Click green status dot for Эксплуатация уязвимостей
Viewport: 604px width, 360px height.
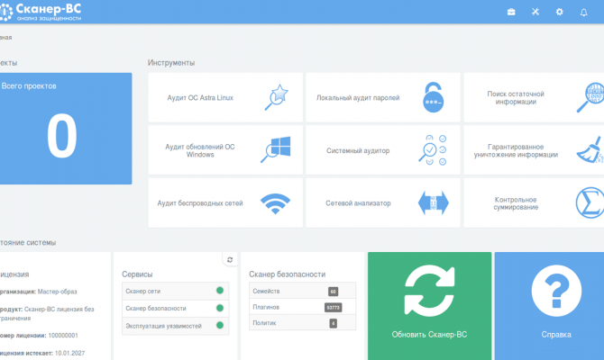pyautogui.click(x=220, y=326)
